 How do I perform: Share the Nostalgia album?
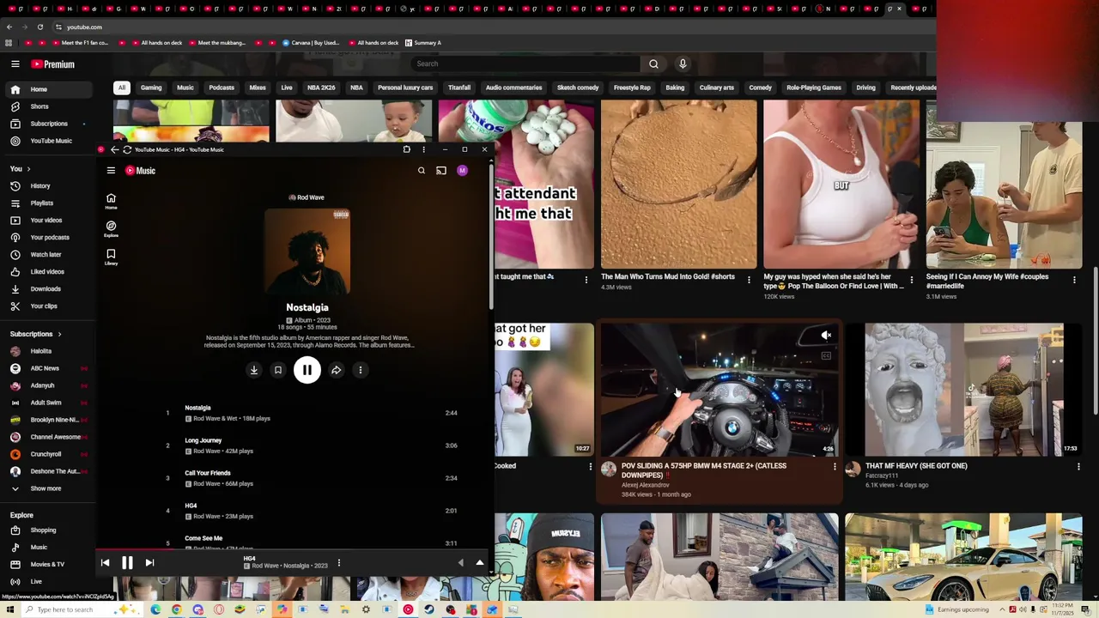337,370
